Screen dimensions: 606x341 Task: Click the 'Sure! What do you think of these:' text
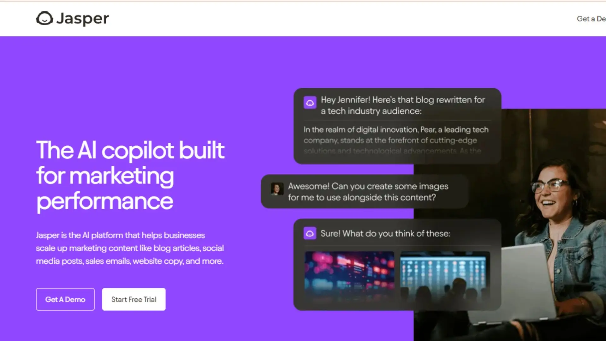[x=385, y=233]
